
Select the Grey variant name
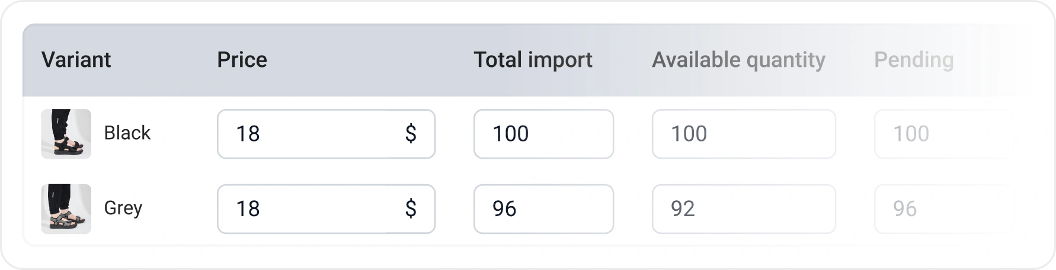point(123,208)
